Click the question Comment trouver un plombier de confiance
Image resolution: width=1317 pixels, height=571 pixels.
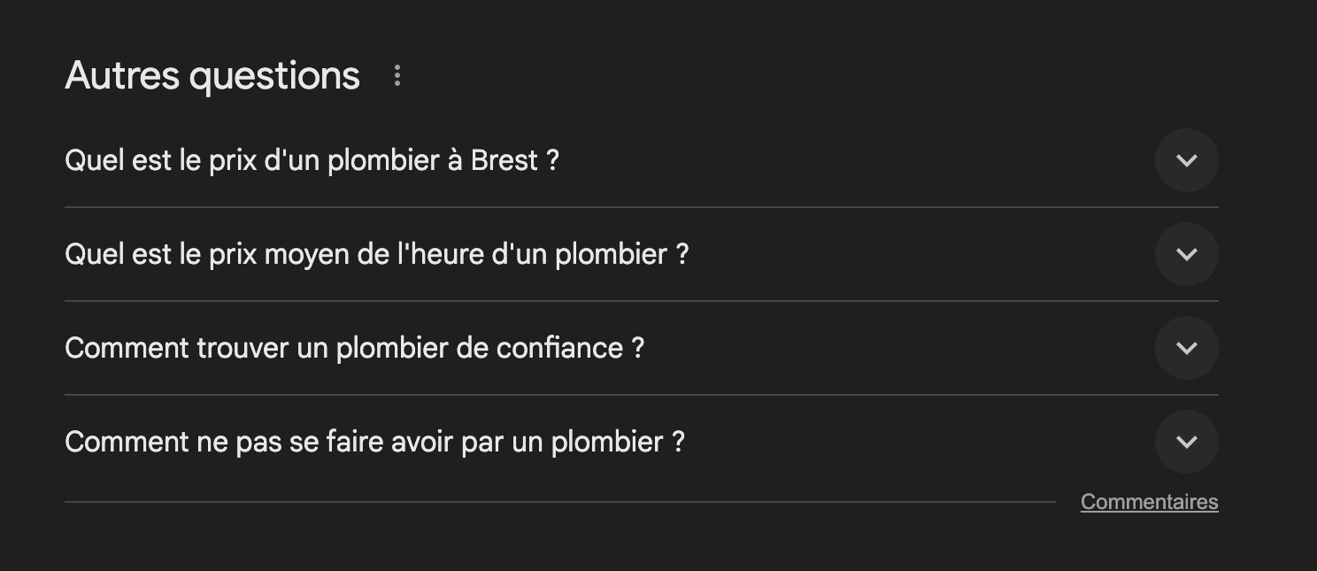[x=355, y=348]
